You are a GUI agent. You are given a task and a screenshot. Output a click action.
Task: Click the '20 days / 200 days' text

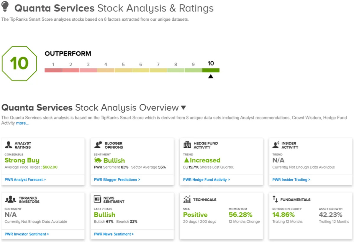(200, 222)
